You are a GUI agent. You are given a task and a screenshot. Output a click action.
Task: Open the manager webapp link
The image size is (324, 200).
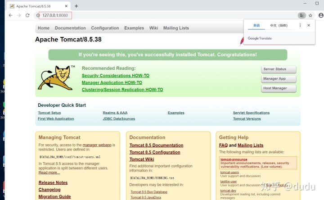click(x=97, y=145)
